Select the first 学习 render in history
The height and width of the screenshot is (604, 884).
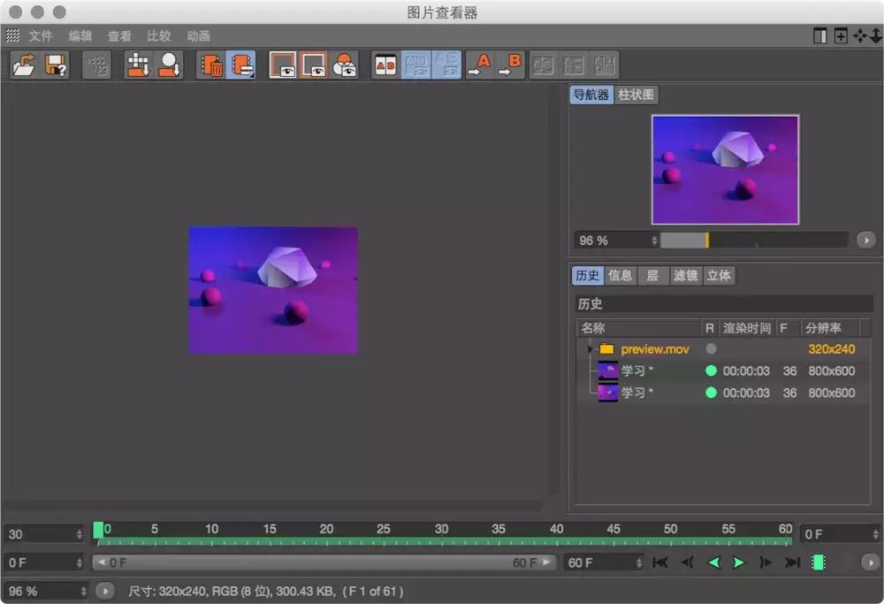[x=636, y=371]
